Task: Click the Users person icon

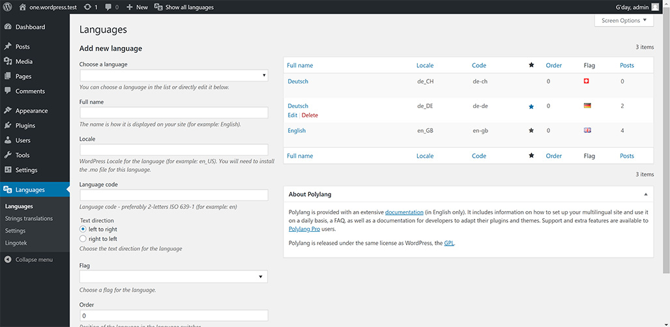Action: click(8, 140)
